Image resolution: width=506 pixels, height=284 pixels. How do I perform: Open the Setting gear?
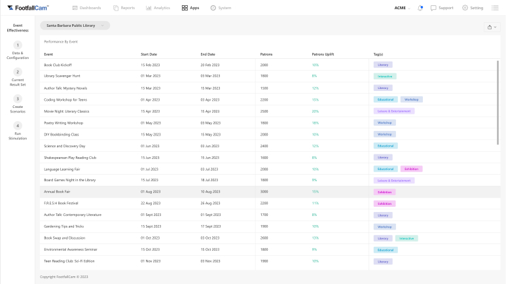click(473, 8)
